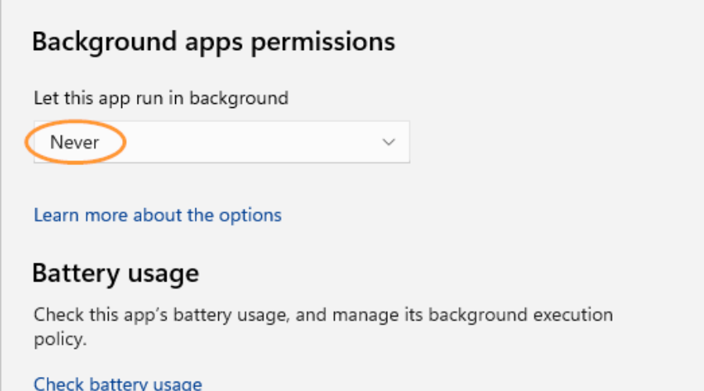Open the Let this app run in background dropdown
This screenshot has width=704, height=391.
pos(221,142)
